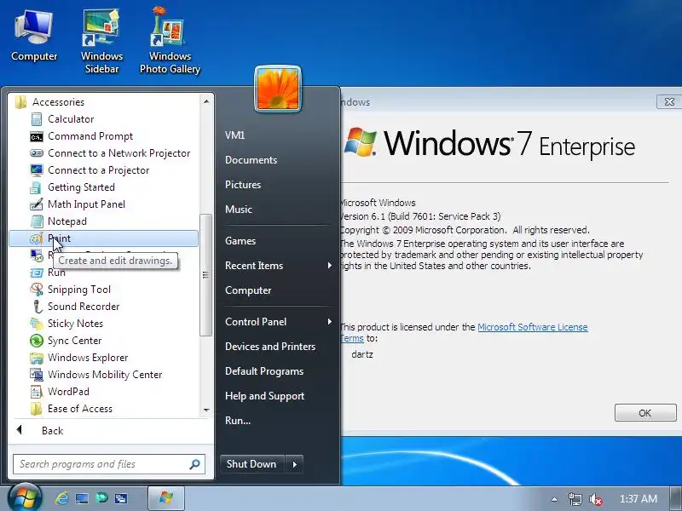682x511 pixels.
Task: Open Pictures from the Start menu
Action: tap(243, 185)
